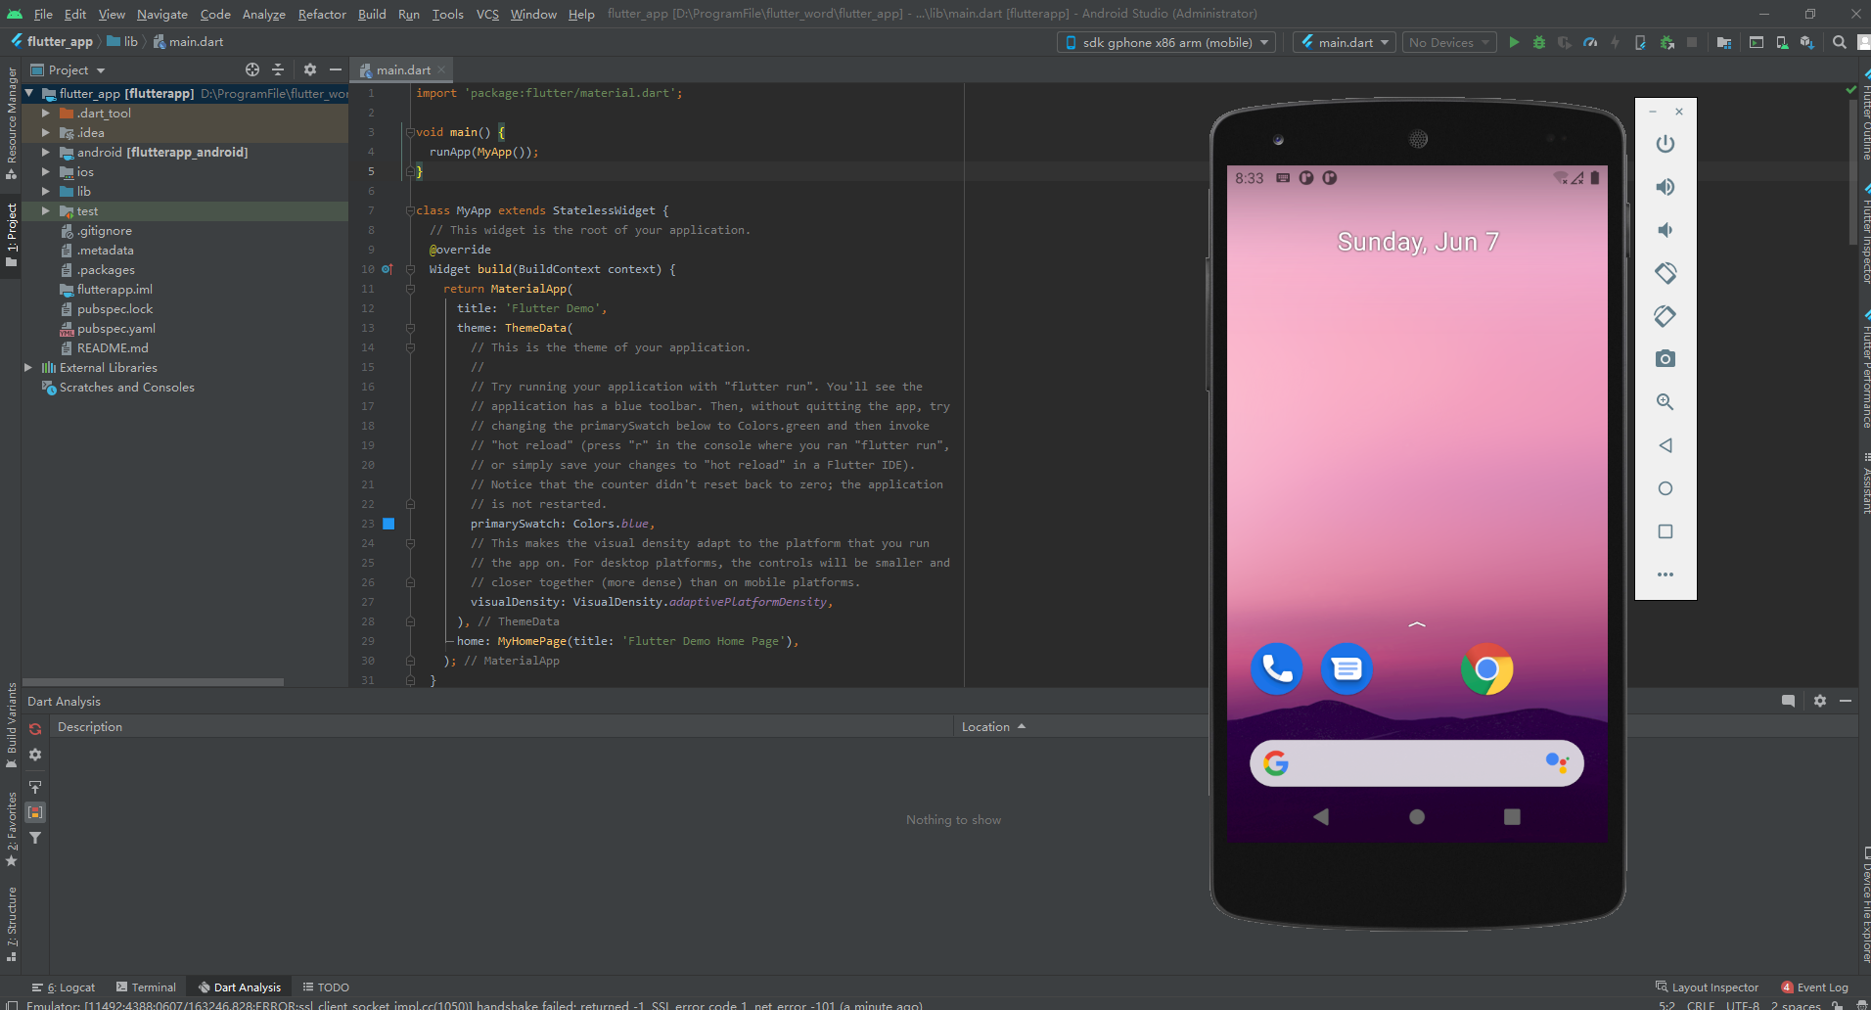Open the Refactor menu

322,14
